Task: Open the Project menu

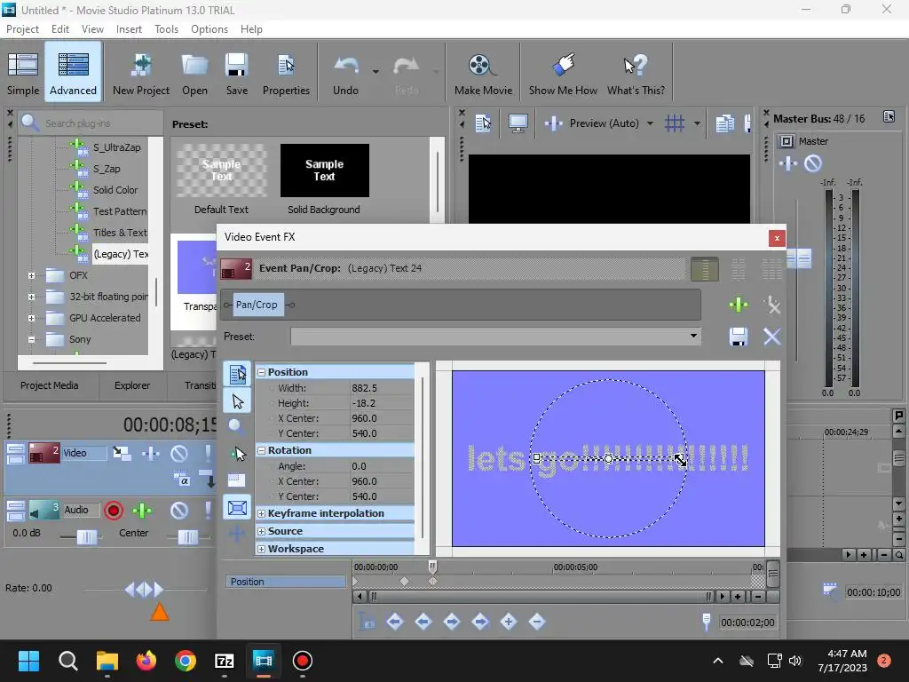Action: pos(22,29)
